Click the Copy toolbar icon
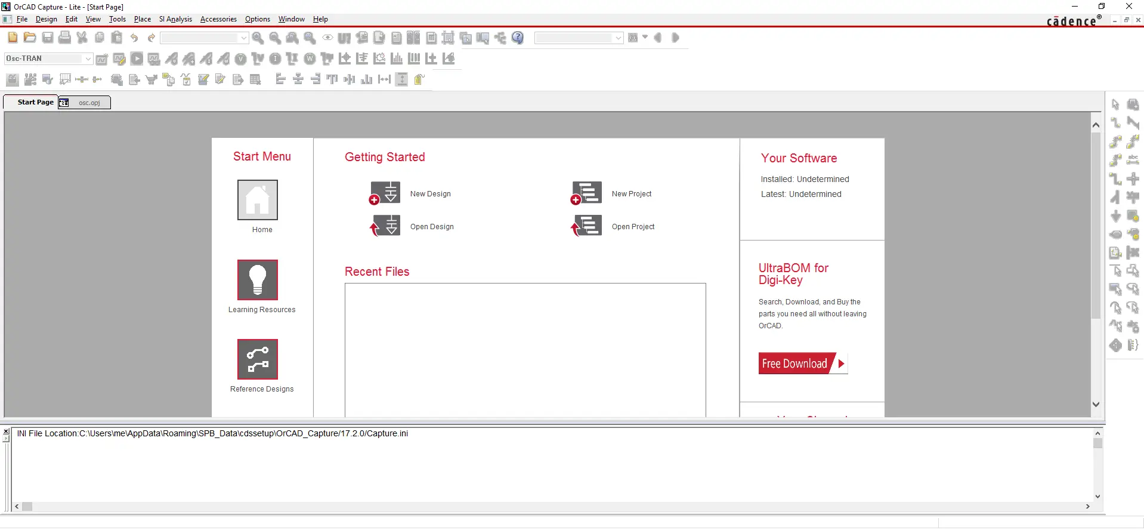Image resolution: width=1144 pixels, height=530 pixels. [100, 38]
